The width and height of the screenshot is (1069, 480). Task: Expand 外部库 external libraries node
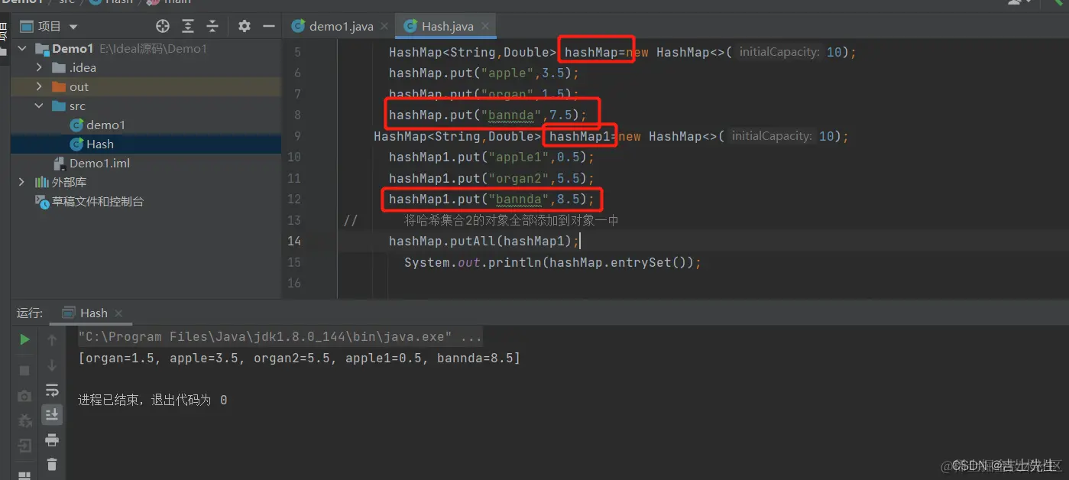coord(21,183)
